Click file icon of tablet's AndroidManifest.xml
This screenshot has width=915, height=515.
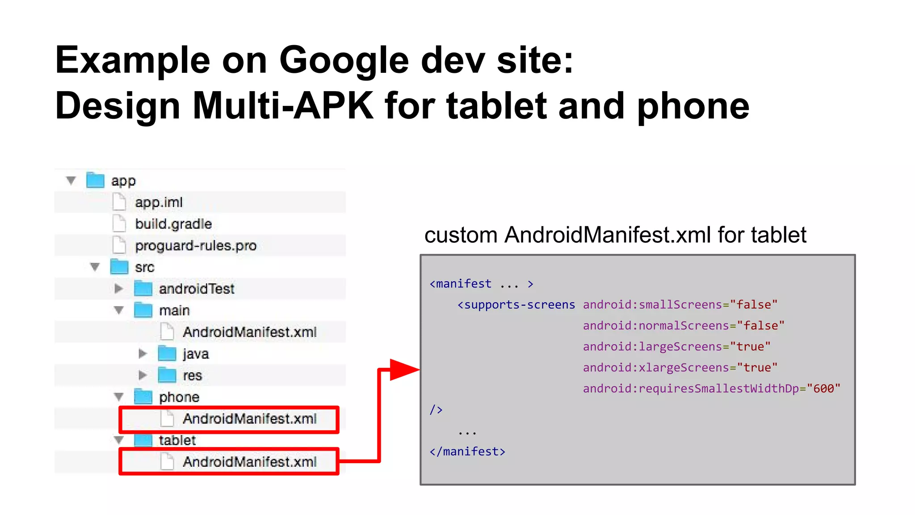click(167, 461)
